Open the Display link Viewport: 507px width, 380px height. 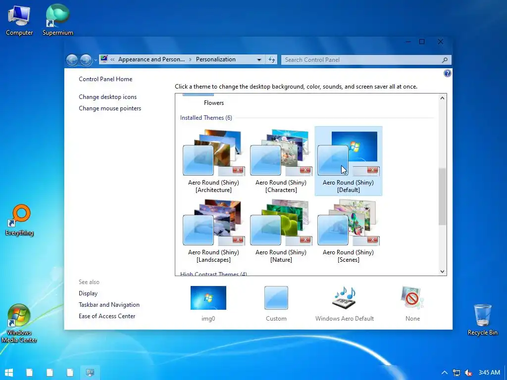click(88, 293)
